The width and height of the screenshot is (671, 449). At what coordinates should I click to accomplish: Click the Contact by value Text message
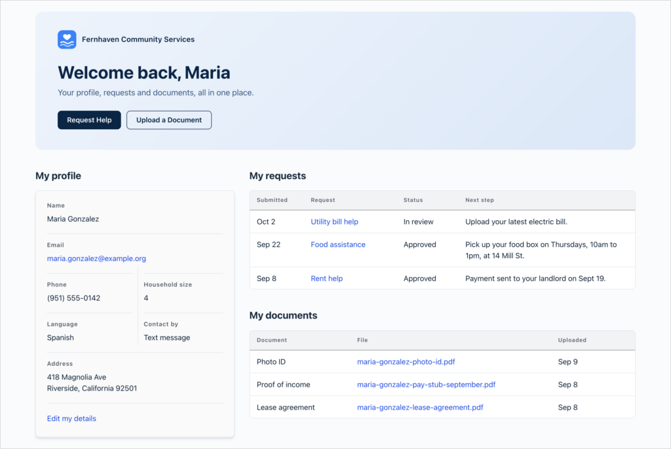click(167, 338)
